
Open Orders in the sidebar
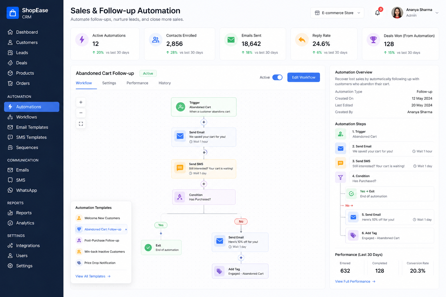coord(32,83)
